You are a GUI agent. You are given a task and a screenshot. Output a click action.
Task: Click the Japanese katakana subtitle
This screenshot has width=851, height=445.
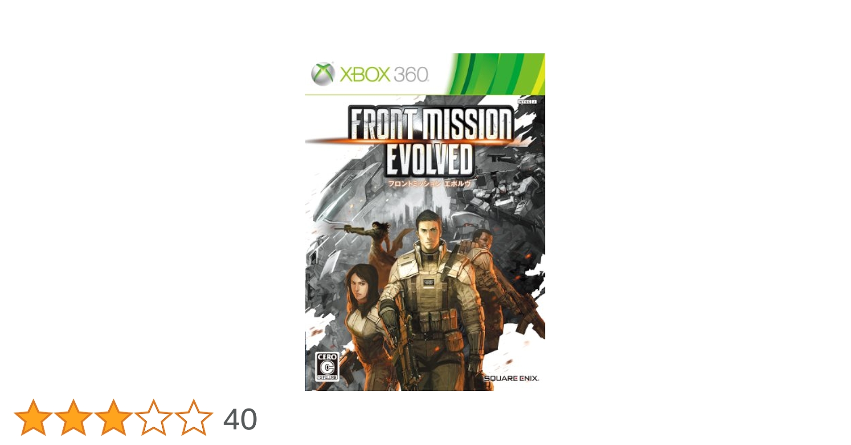tap(430, 183)
